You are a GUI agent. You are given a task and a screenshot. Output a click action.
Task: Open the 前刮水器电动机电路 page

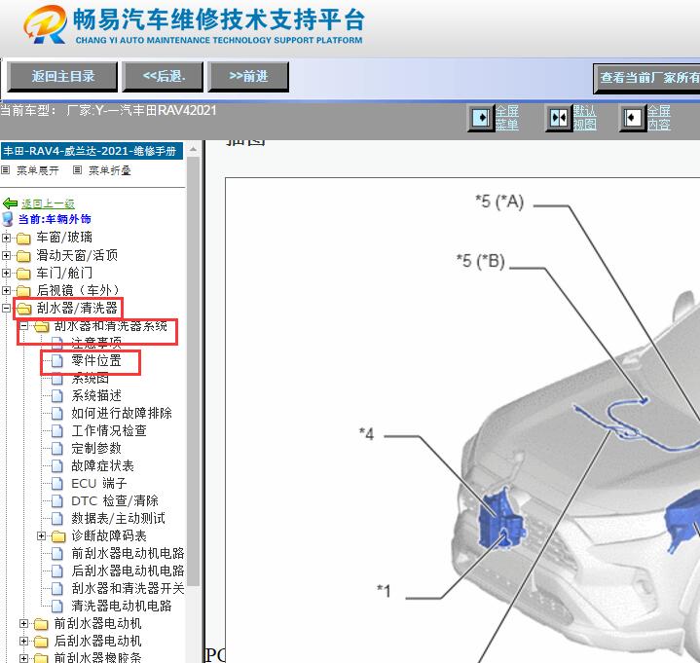pyautogui.click(x=128, y=554)
